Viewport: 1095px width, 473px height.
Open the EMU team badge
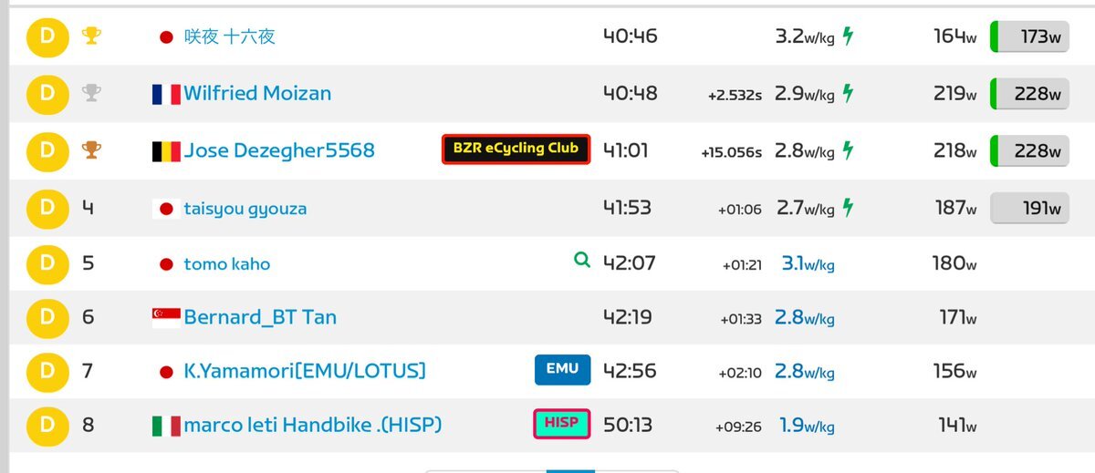coord(563,370)
